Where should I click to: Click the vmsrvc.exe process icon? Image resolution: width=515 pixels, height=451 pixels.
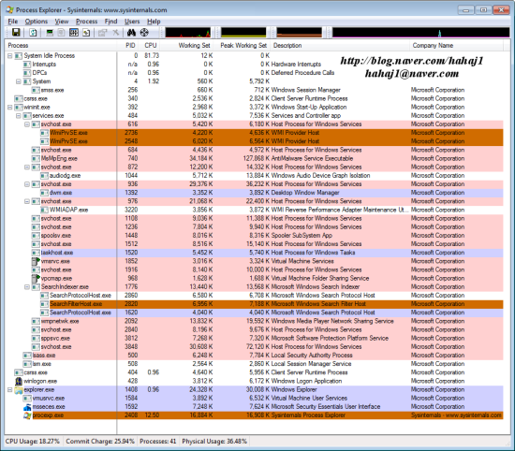pos(36,261)
